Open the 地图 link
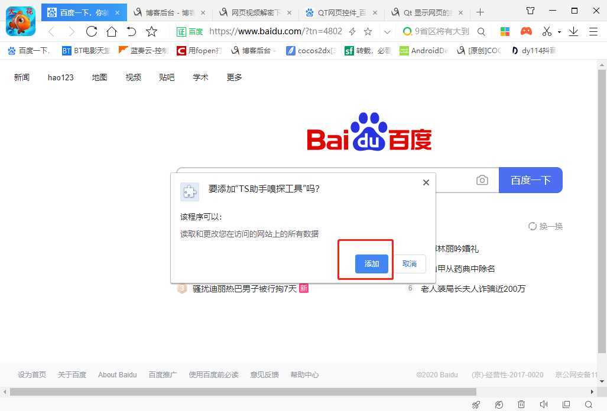This screenshot has height=411, width=607. pyautogui.click(x=99, y=77)
